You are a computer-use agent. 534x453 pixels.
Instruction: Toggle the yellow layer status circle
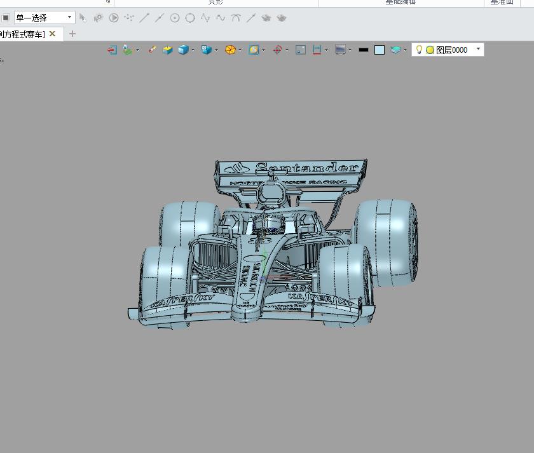coord(430,50)
